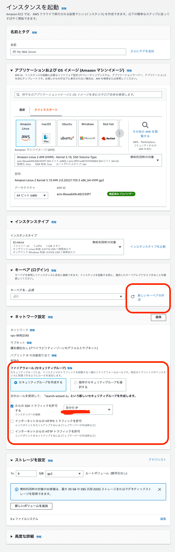The image size is (175, 552).
Task: Select the macOS AMI tile
Action: click(x=46, y=133)
